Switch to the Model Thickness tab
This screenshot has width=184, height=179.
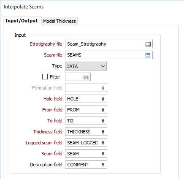tap(60, 21)
